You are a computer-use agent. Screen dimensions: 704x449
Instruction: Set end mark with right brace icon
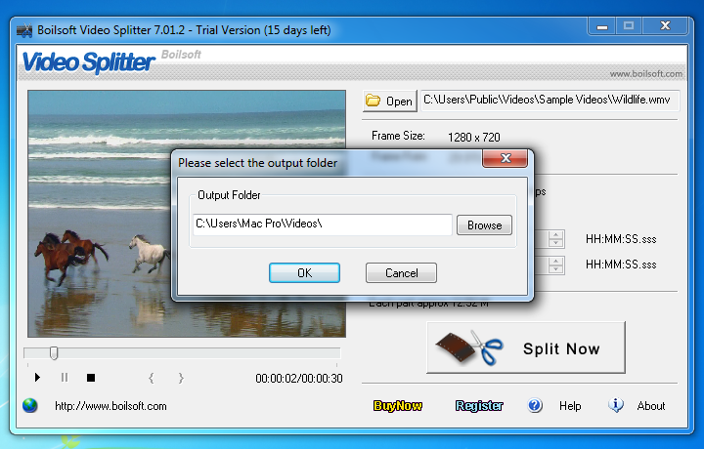181,378
